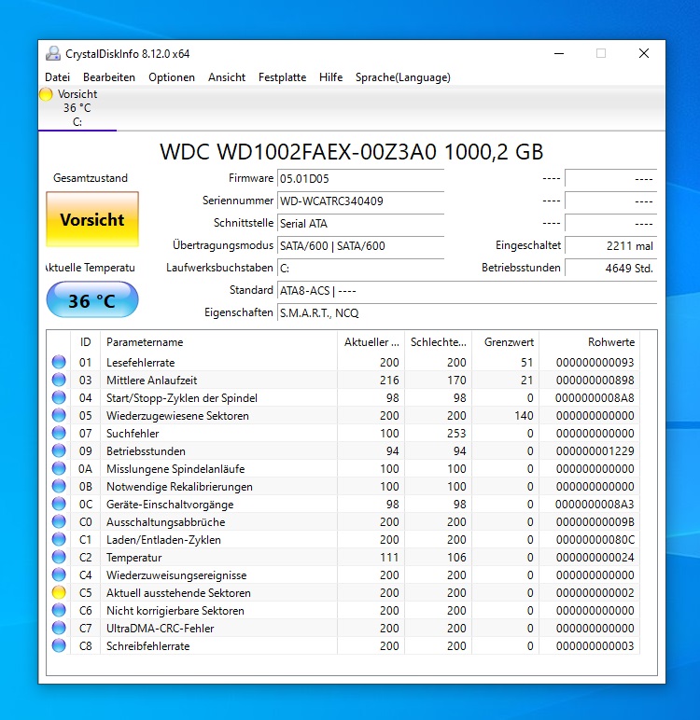Click the status orb for Nicht korrigierbare Sektoren

pos(59,610)
